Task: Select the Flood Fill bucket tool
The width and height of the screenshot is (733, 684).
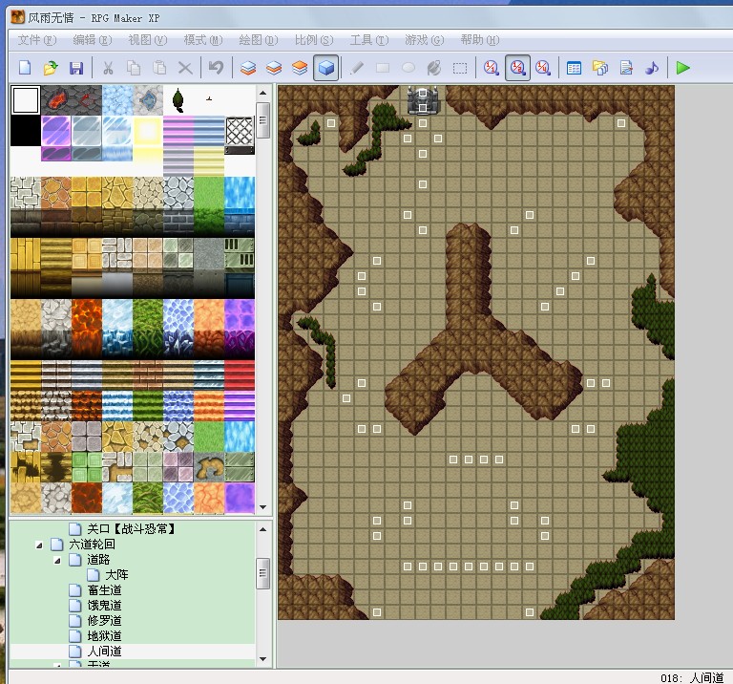Action: (434, 68)
